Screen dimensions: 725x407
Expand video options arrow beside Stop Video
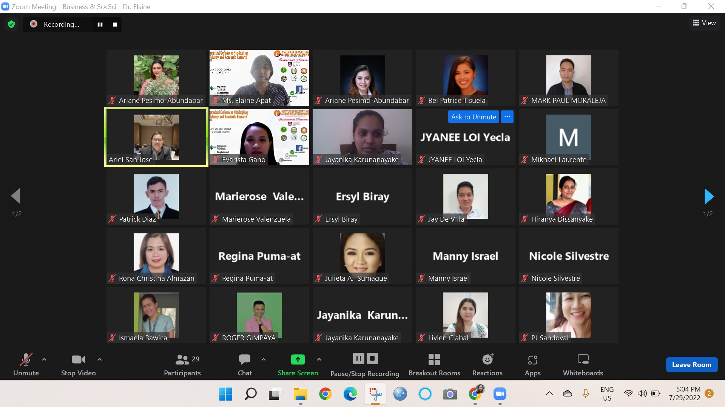click(100, 360)
